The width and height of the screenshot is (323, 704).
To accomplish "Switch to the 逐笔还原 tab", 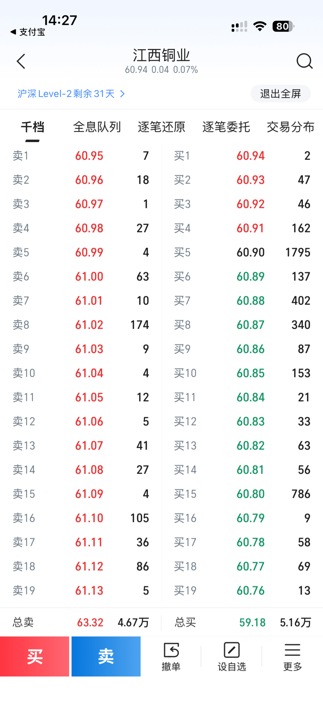I will click(x=161, y=127).
